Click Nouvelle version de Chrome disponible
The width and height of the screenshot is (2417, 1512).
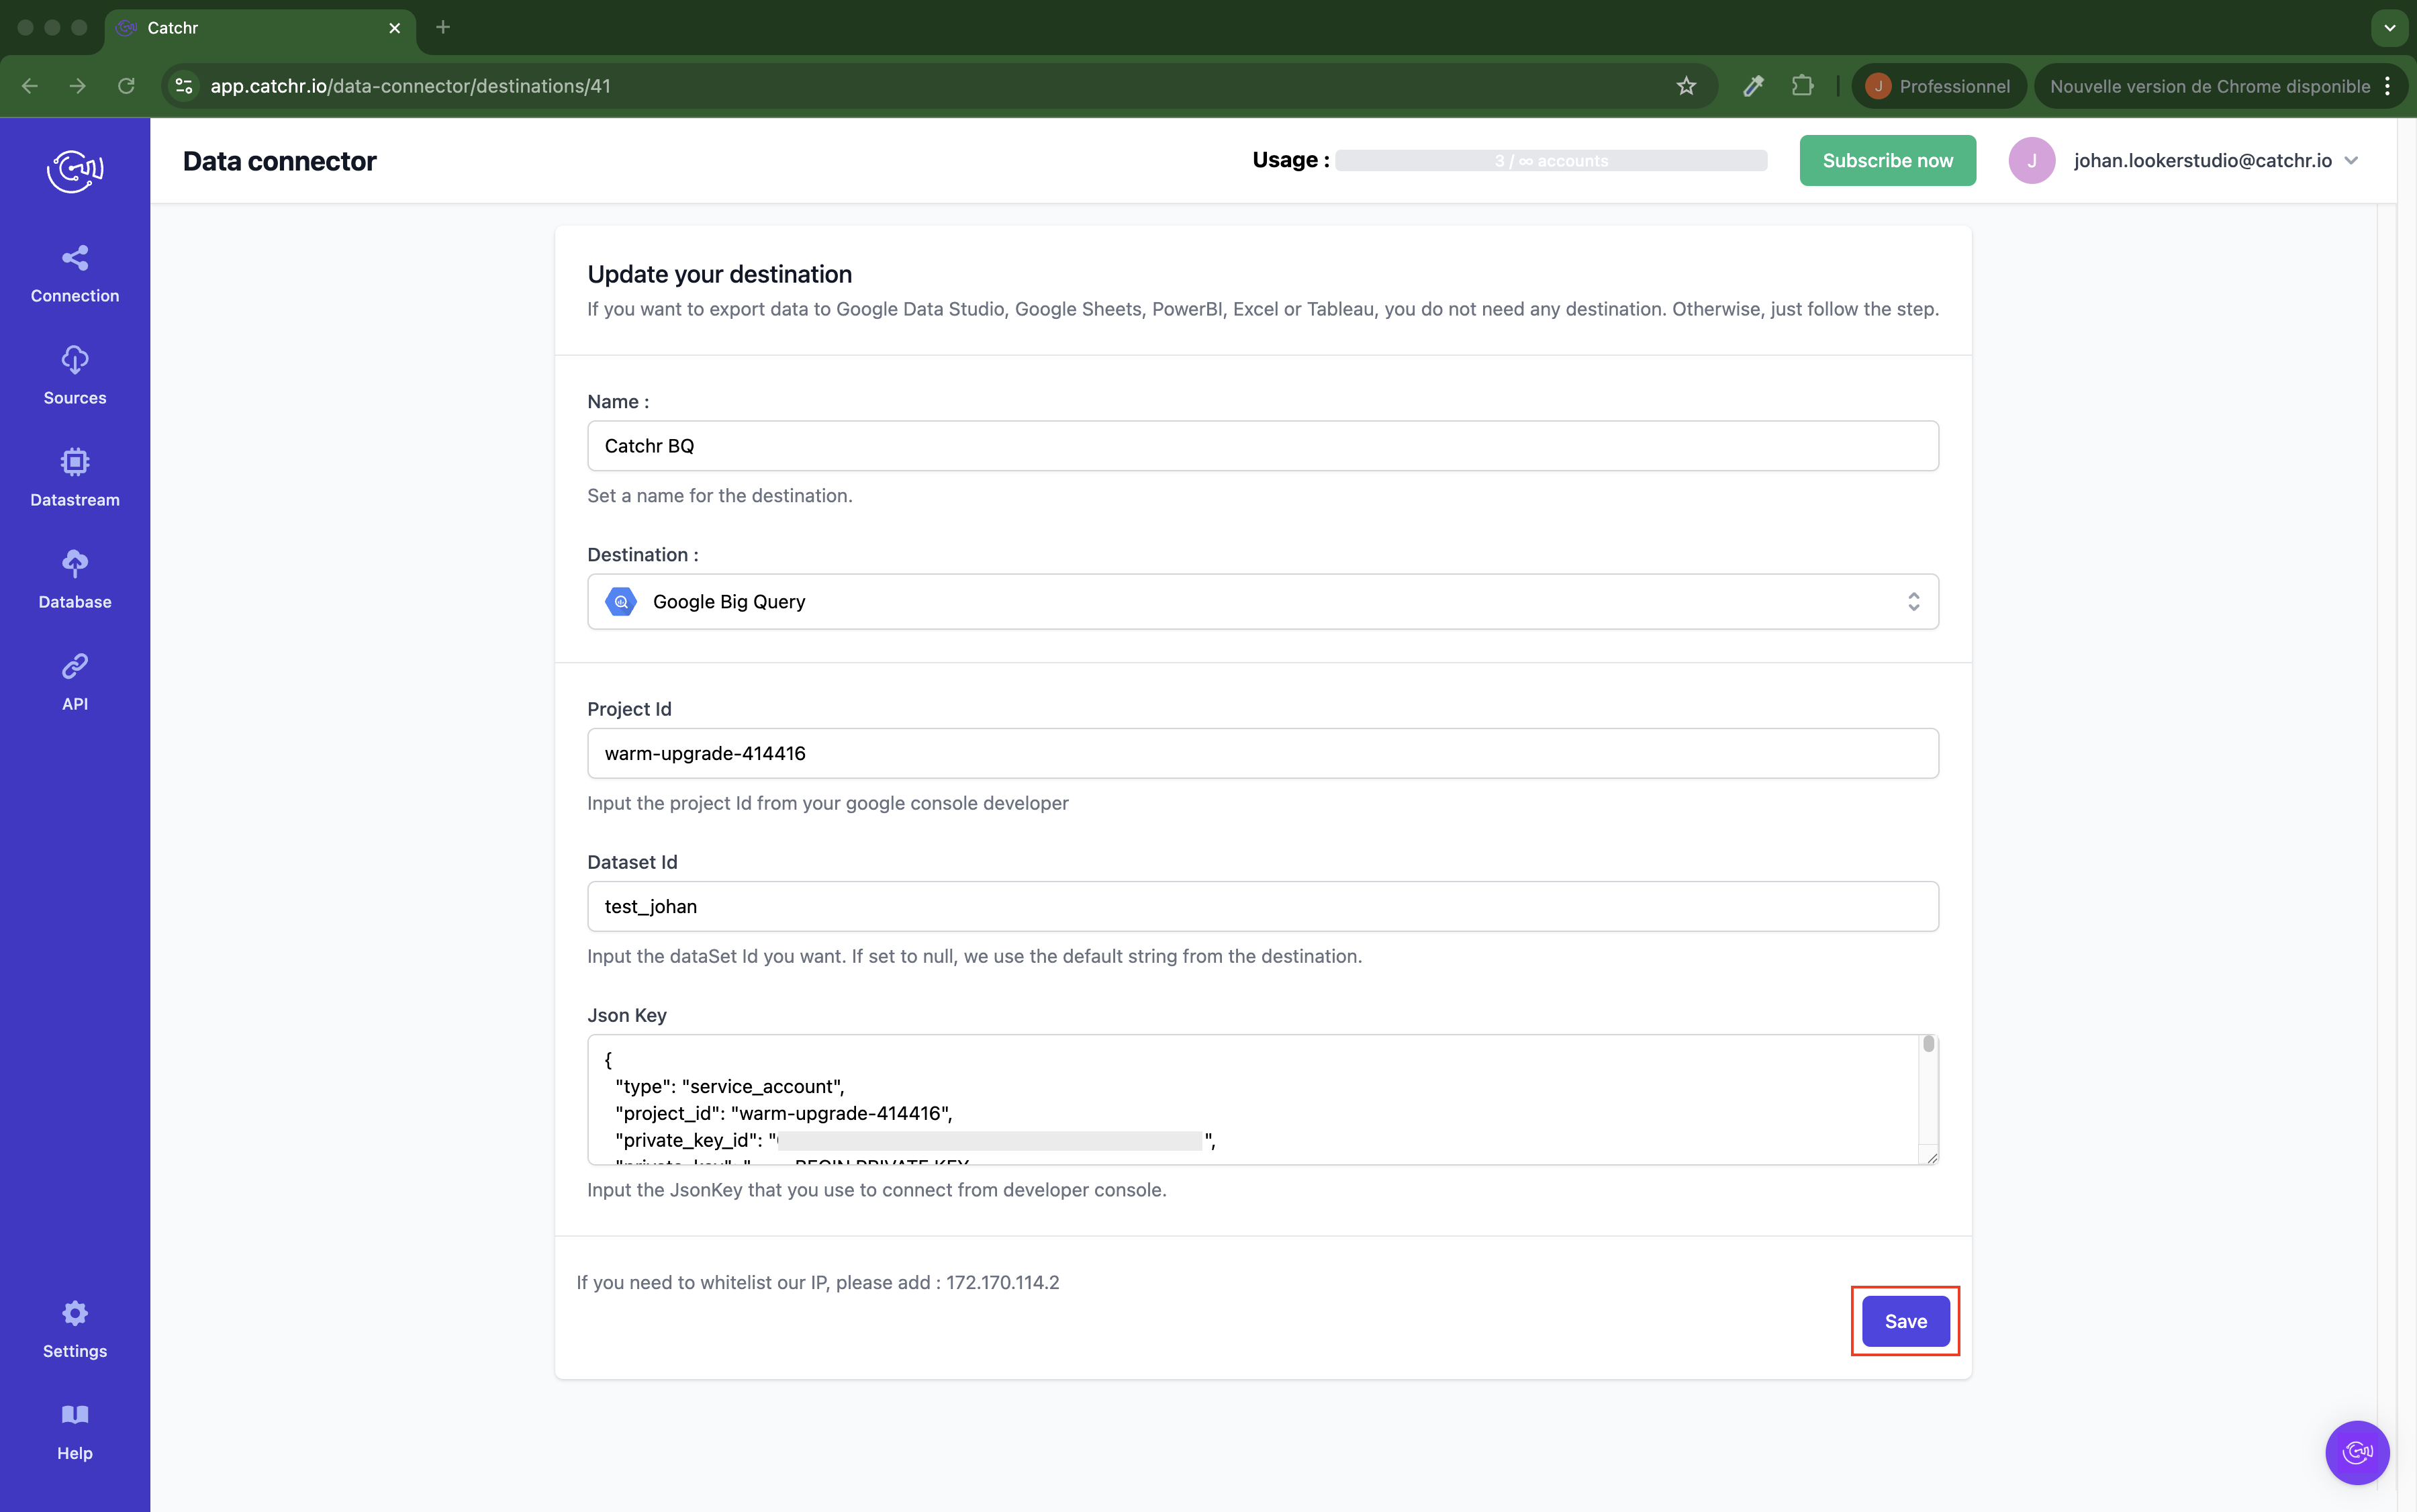pos(2210,86)
